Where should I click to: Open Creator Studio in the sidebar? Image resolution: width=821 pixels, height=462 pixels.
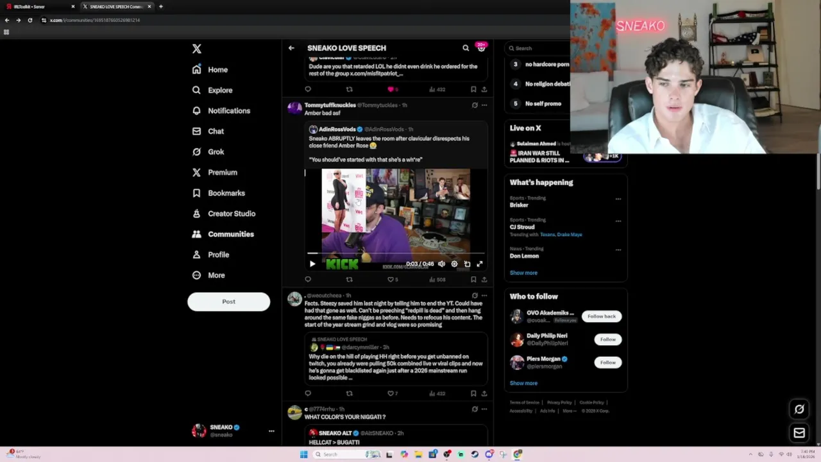[x=224, y=214]
